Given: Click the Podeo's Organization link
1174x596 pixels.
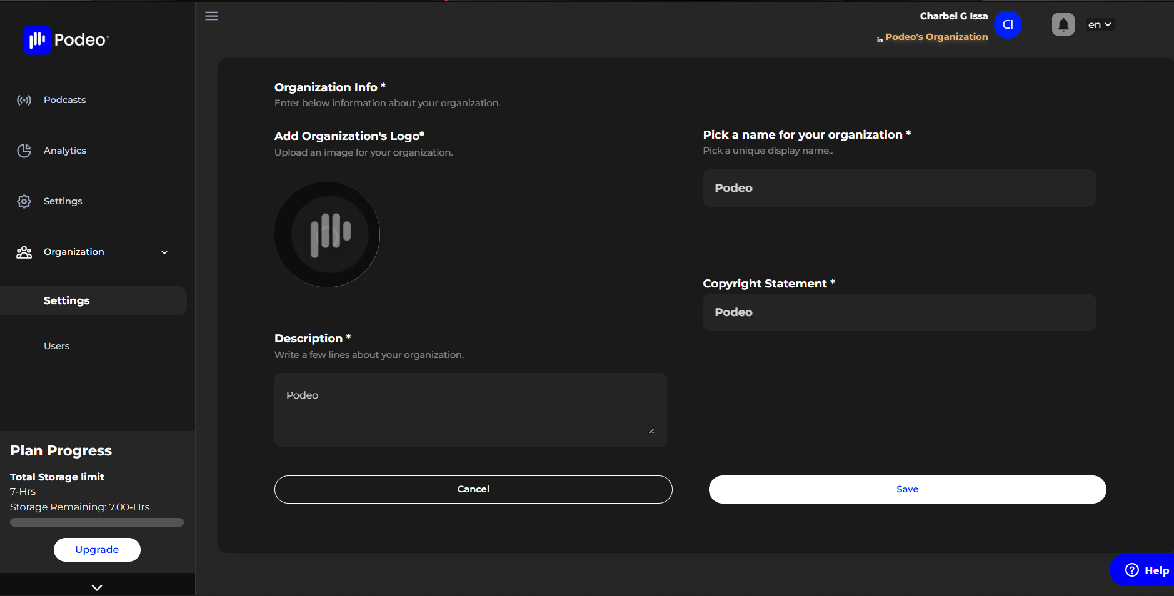Looking at the screenshot, I should click(x=936, y=37).
